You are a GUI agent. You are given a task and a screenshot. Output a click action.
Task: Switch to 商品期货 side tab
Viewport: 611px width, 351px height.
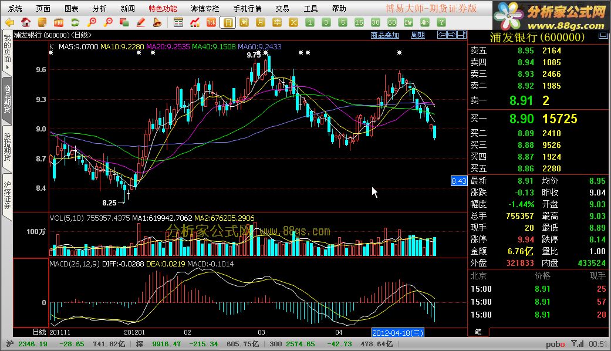(7, 99)
